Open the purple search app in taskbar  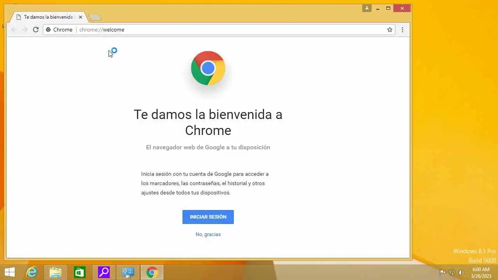[104, 272]
